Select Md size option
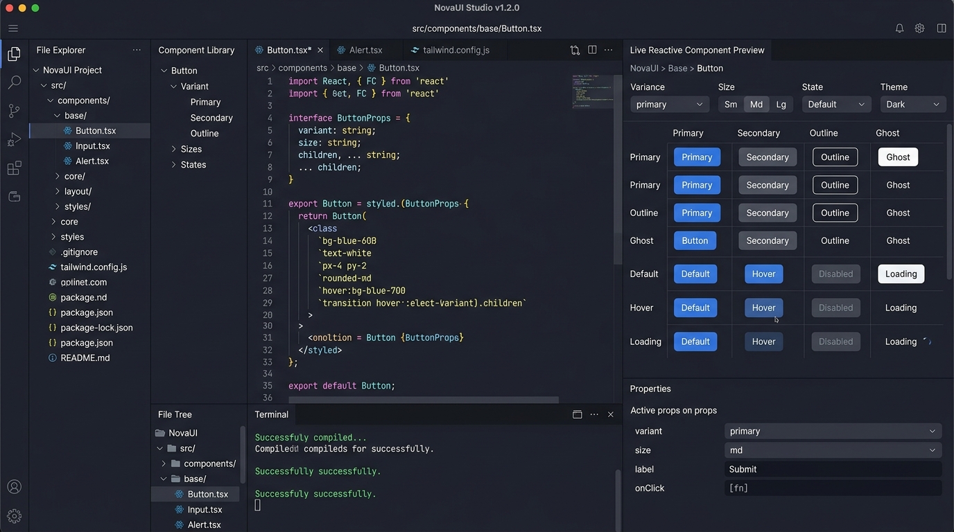Viewport: 954px width, 532px height. point(756,104)
